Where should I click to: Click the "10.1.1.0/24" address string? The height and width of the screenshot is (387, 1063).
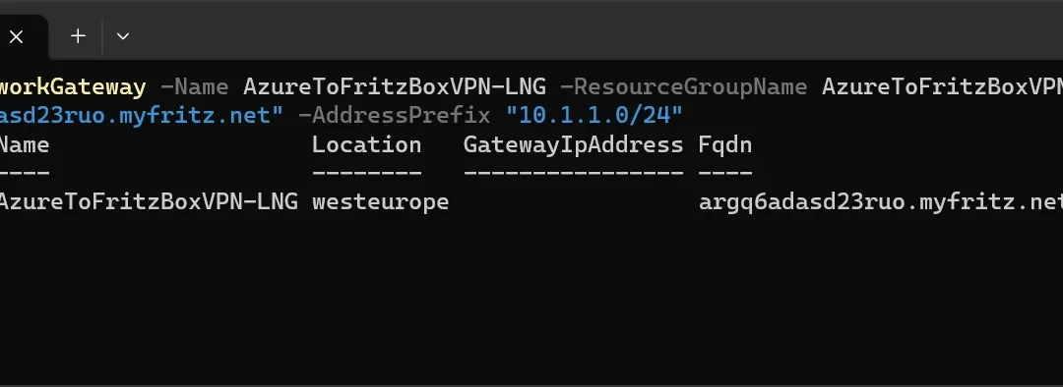[x=594, y=115]
